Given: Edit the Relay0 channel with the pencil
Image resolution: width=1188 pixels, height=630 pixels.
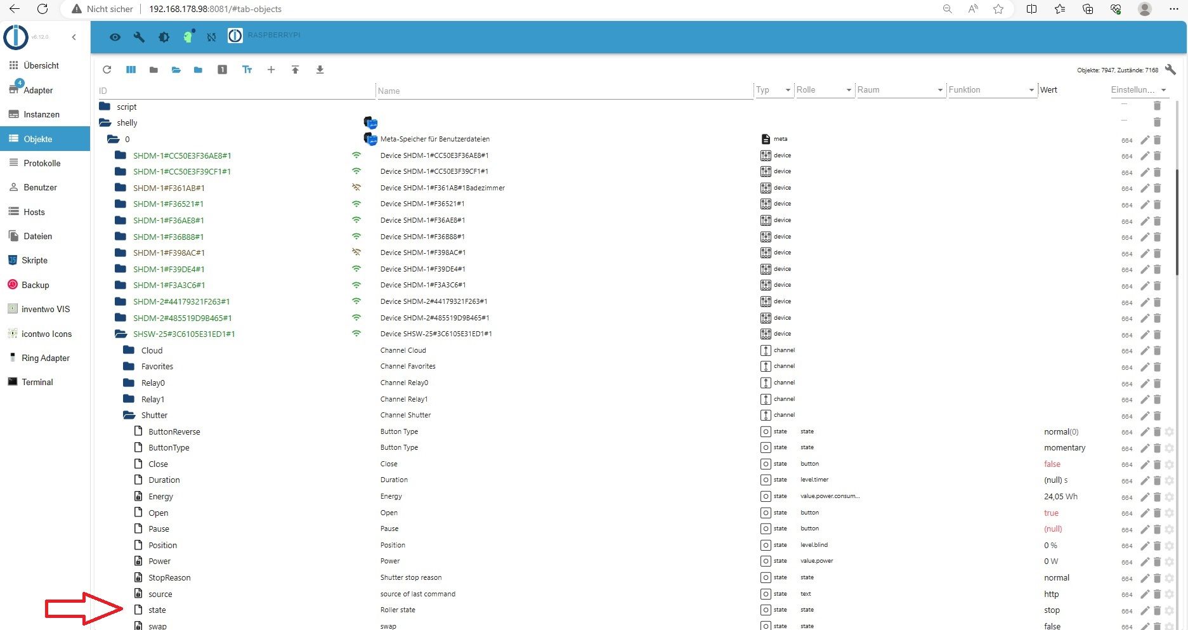Looking at the screenshot, I should click(1145, 383).
